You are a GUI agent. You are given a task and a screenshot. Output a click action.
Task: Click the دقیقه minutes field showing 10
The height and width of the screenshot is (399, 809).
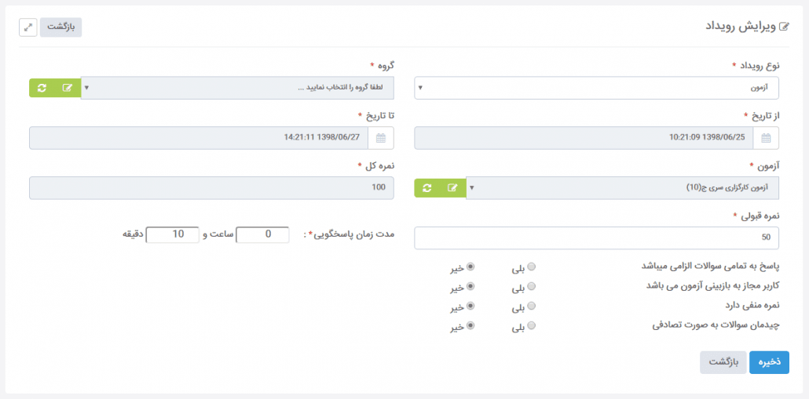pos(172,234)
